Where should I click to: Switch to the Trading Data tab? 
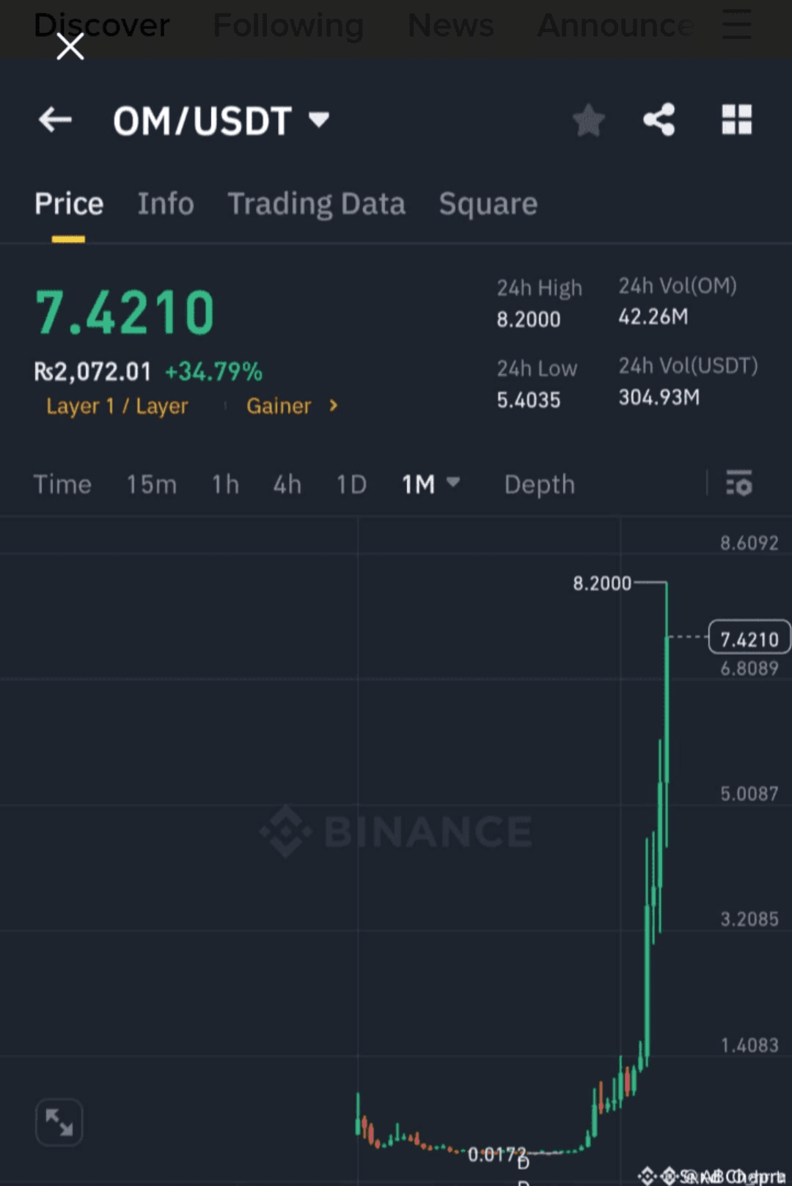pyautogui.click(x=317, y=205)
